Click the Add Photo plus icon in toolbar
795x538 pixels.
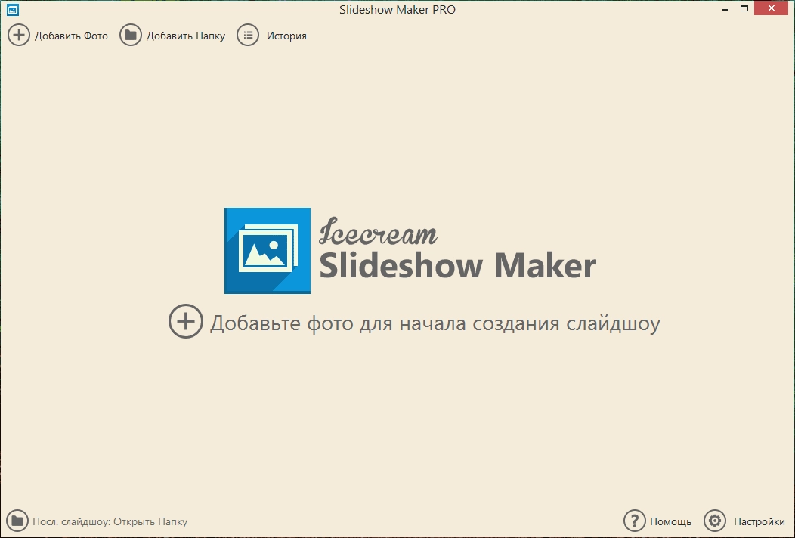click(19, 35)
